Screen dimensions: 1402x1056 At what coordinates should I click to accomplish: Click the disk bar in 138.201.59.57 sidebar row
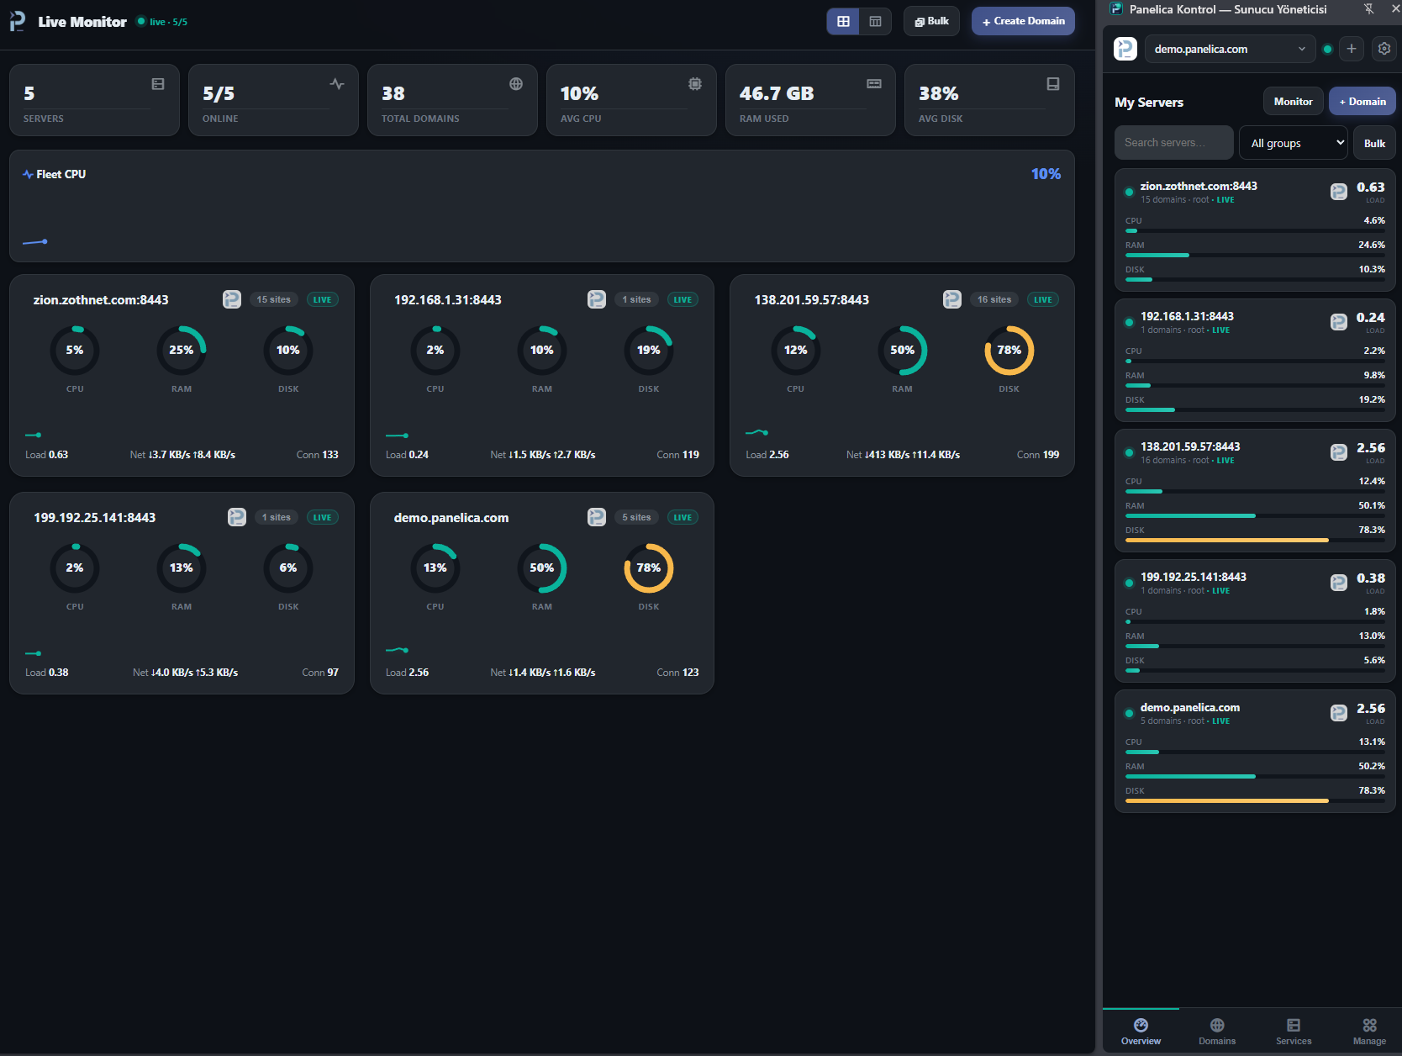tap(1255, 540)
